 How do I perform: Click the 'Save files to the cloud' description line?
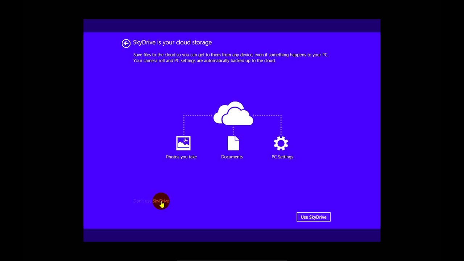[x=231, y=55]
